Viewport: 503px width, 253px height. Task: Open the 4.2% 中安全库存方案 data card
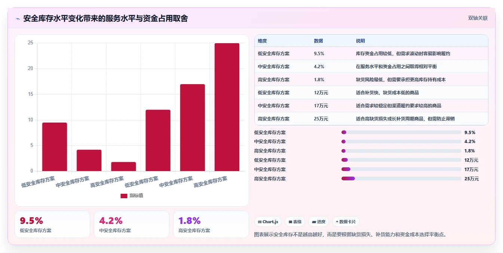point(132,224)
